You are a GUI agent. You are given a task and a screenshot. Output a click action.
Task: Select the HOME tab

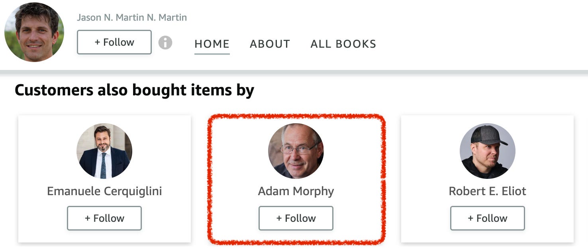(212, 44)
